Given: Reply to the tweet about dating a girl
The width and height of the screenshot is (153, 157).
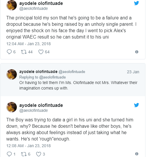Looking at the screenshot, I should pos(9,154).
